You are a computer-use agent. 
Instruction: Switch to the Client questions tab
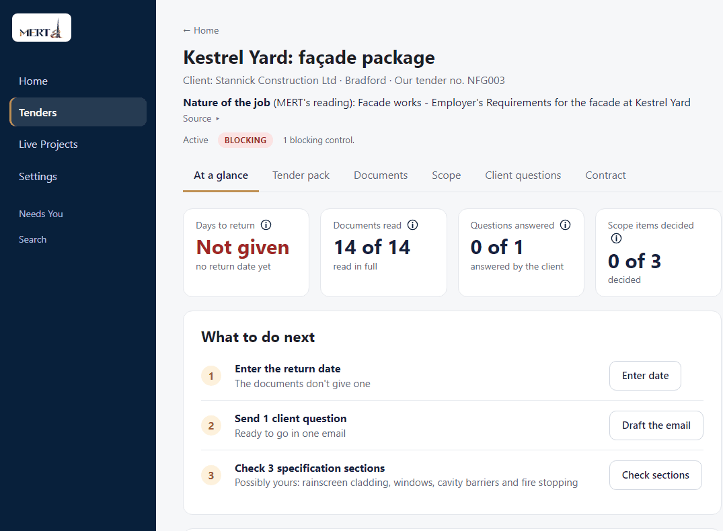pos(523,175)
